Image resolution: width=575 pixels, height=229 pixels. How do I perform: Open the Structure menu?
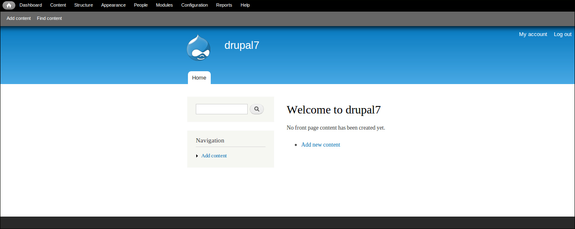pyautogui.click(x=83, y=5)
